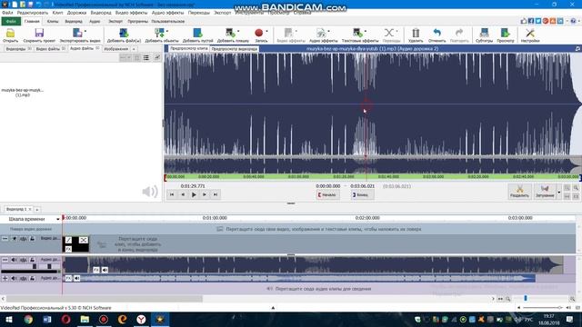Adjust the timeline zoom slider
Viewport: 582px width, 327px height.
tap(526, 298)
